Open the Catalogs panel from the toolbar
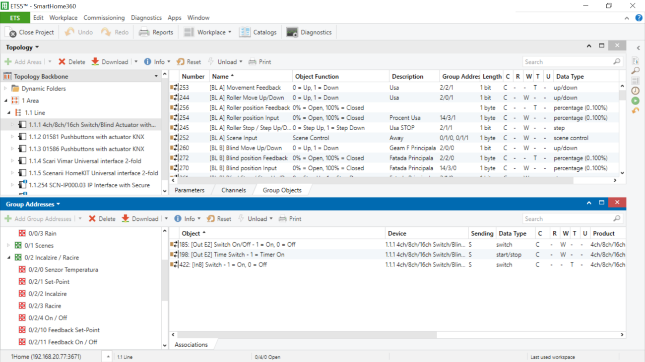The image size is (645, 362). [258, 32]
